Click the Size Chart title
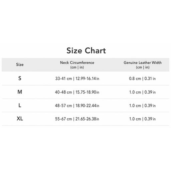 (x=86, y=51)
